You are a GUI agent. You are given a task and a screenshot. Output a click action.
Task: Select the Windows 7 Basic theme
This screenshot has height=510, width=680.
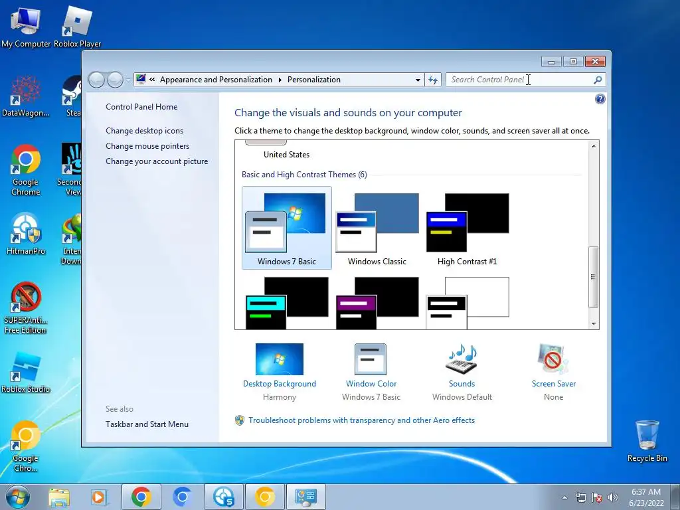(x=287, y=228)
